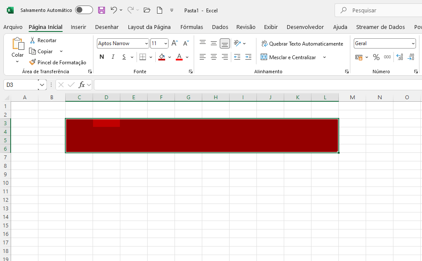Click the increase indent icon
Screen dimensions: 422x261
[248, 57]
